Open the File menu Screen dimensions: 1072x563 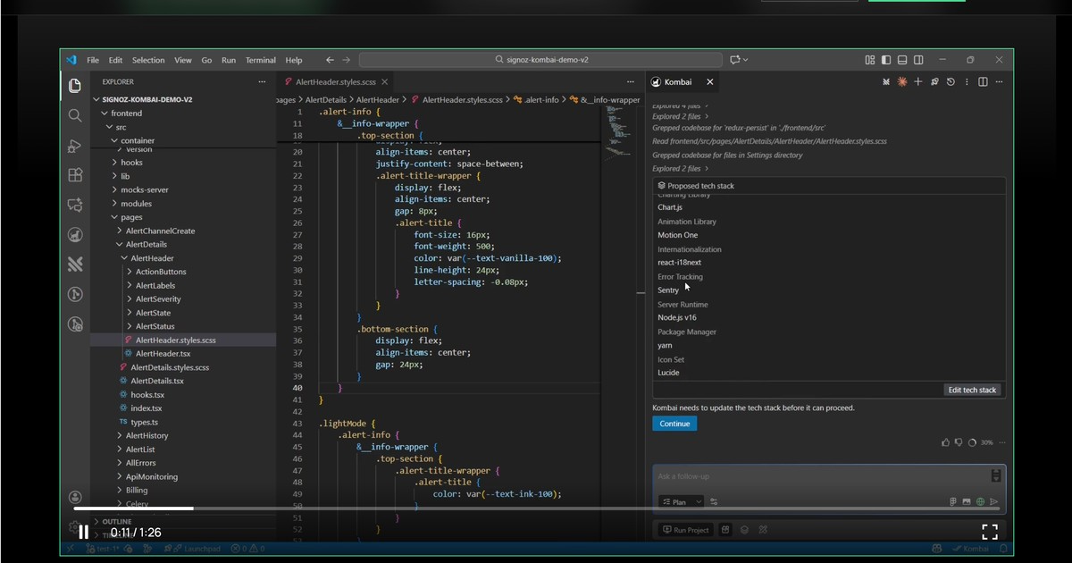click(x=93, y=60)
